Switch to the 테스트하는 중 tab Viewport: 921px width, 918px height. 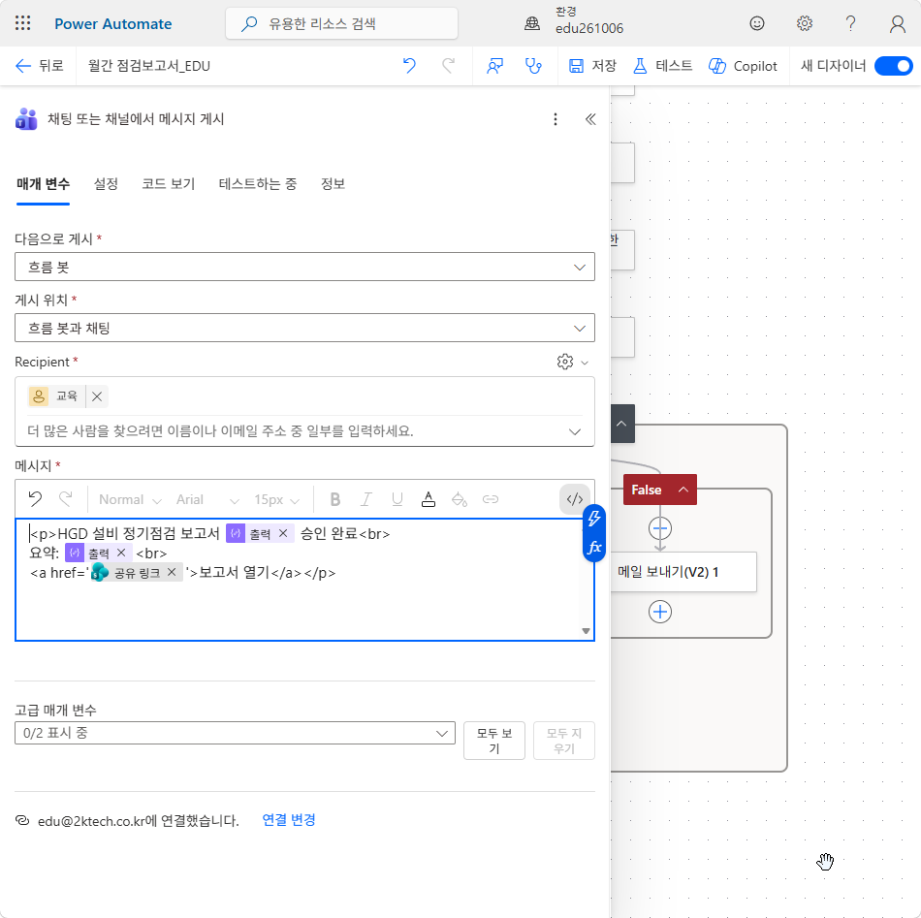click(257, 184)
